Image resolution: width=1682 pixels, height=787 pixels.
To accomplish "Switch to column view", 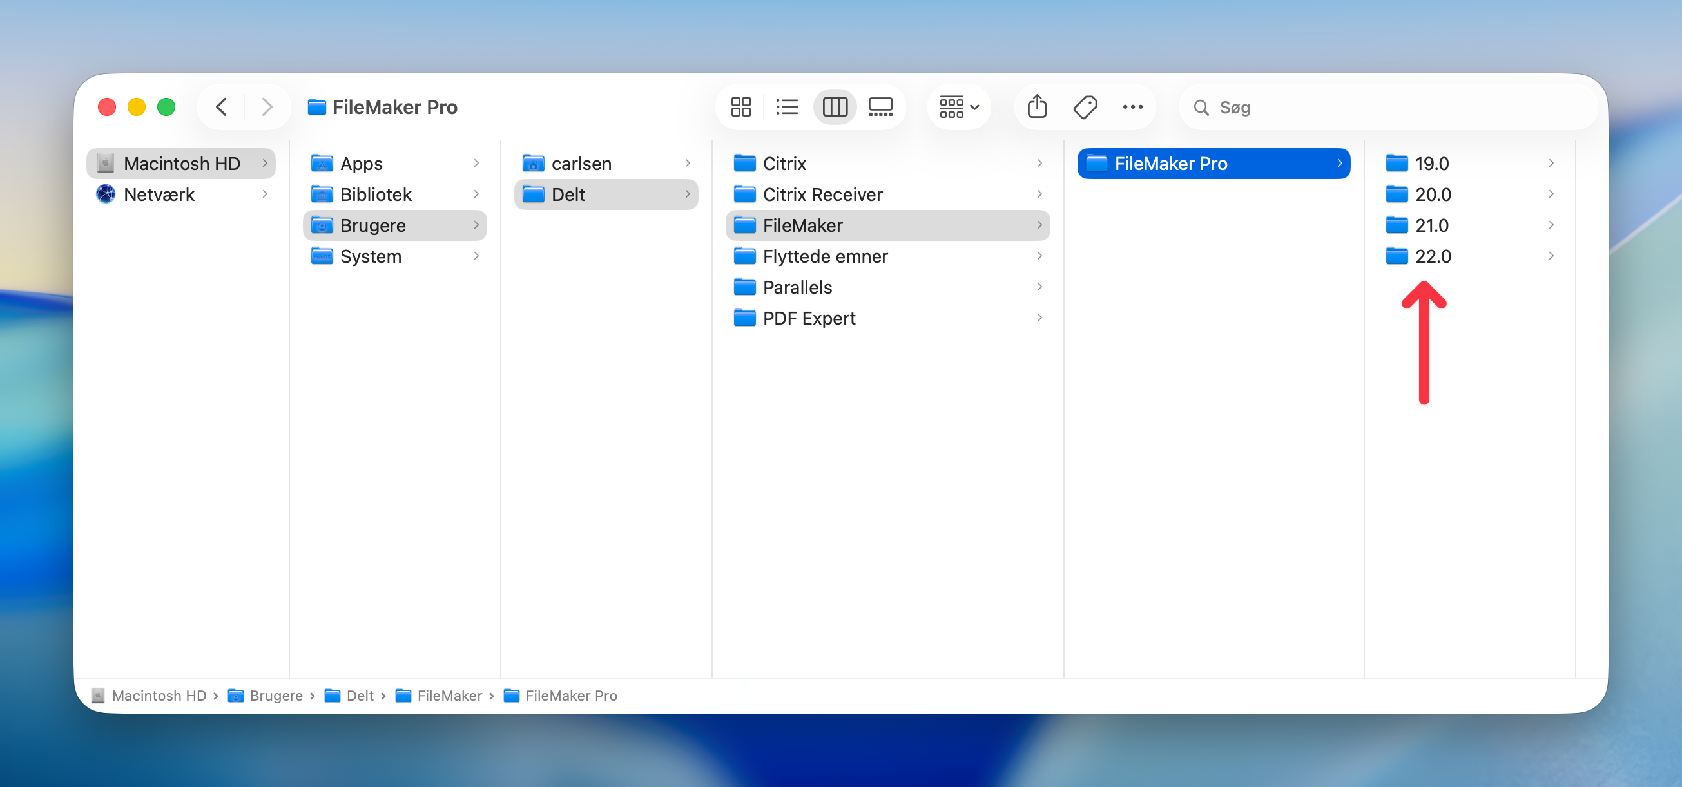I will pyautogui.click(x=835, y=107).
